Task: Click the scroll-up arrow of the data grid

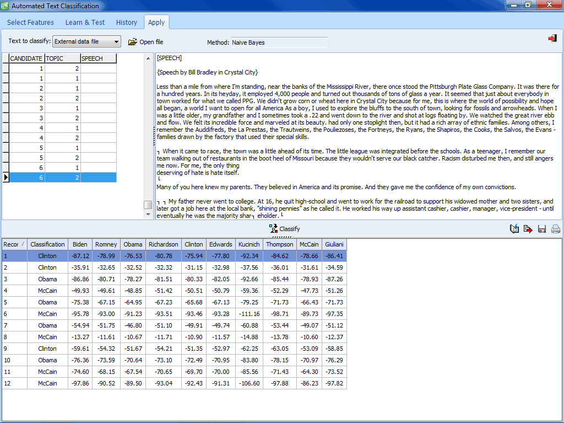Action: tap(148, 58)
